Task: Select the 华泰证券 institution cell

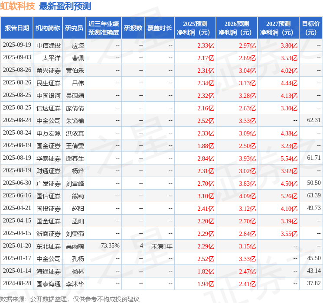Action: coord(49,158)
